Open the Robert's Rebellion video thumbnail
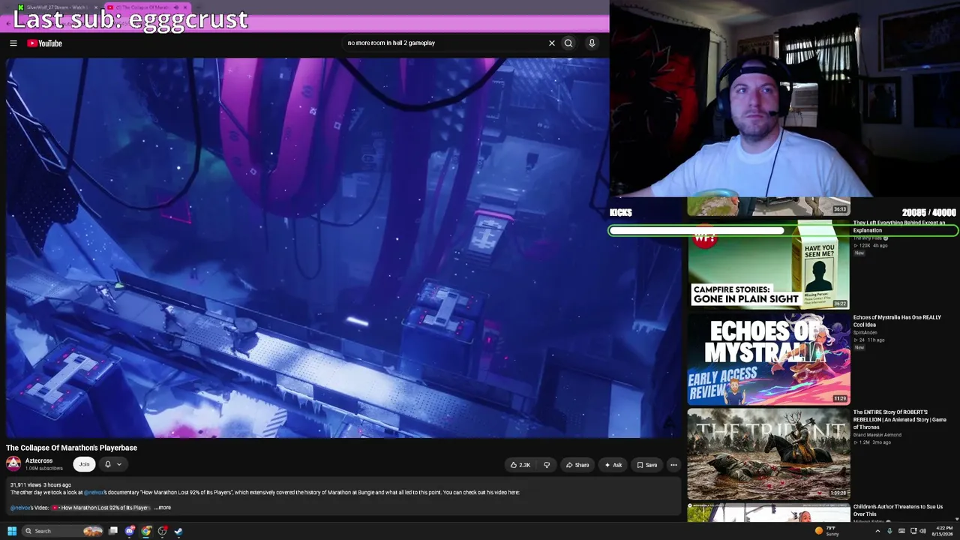Image resolution: width=960 pixels, height=540 pixels. point(769,454)
